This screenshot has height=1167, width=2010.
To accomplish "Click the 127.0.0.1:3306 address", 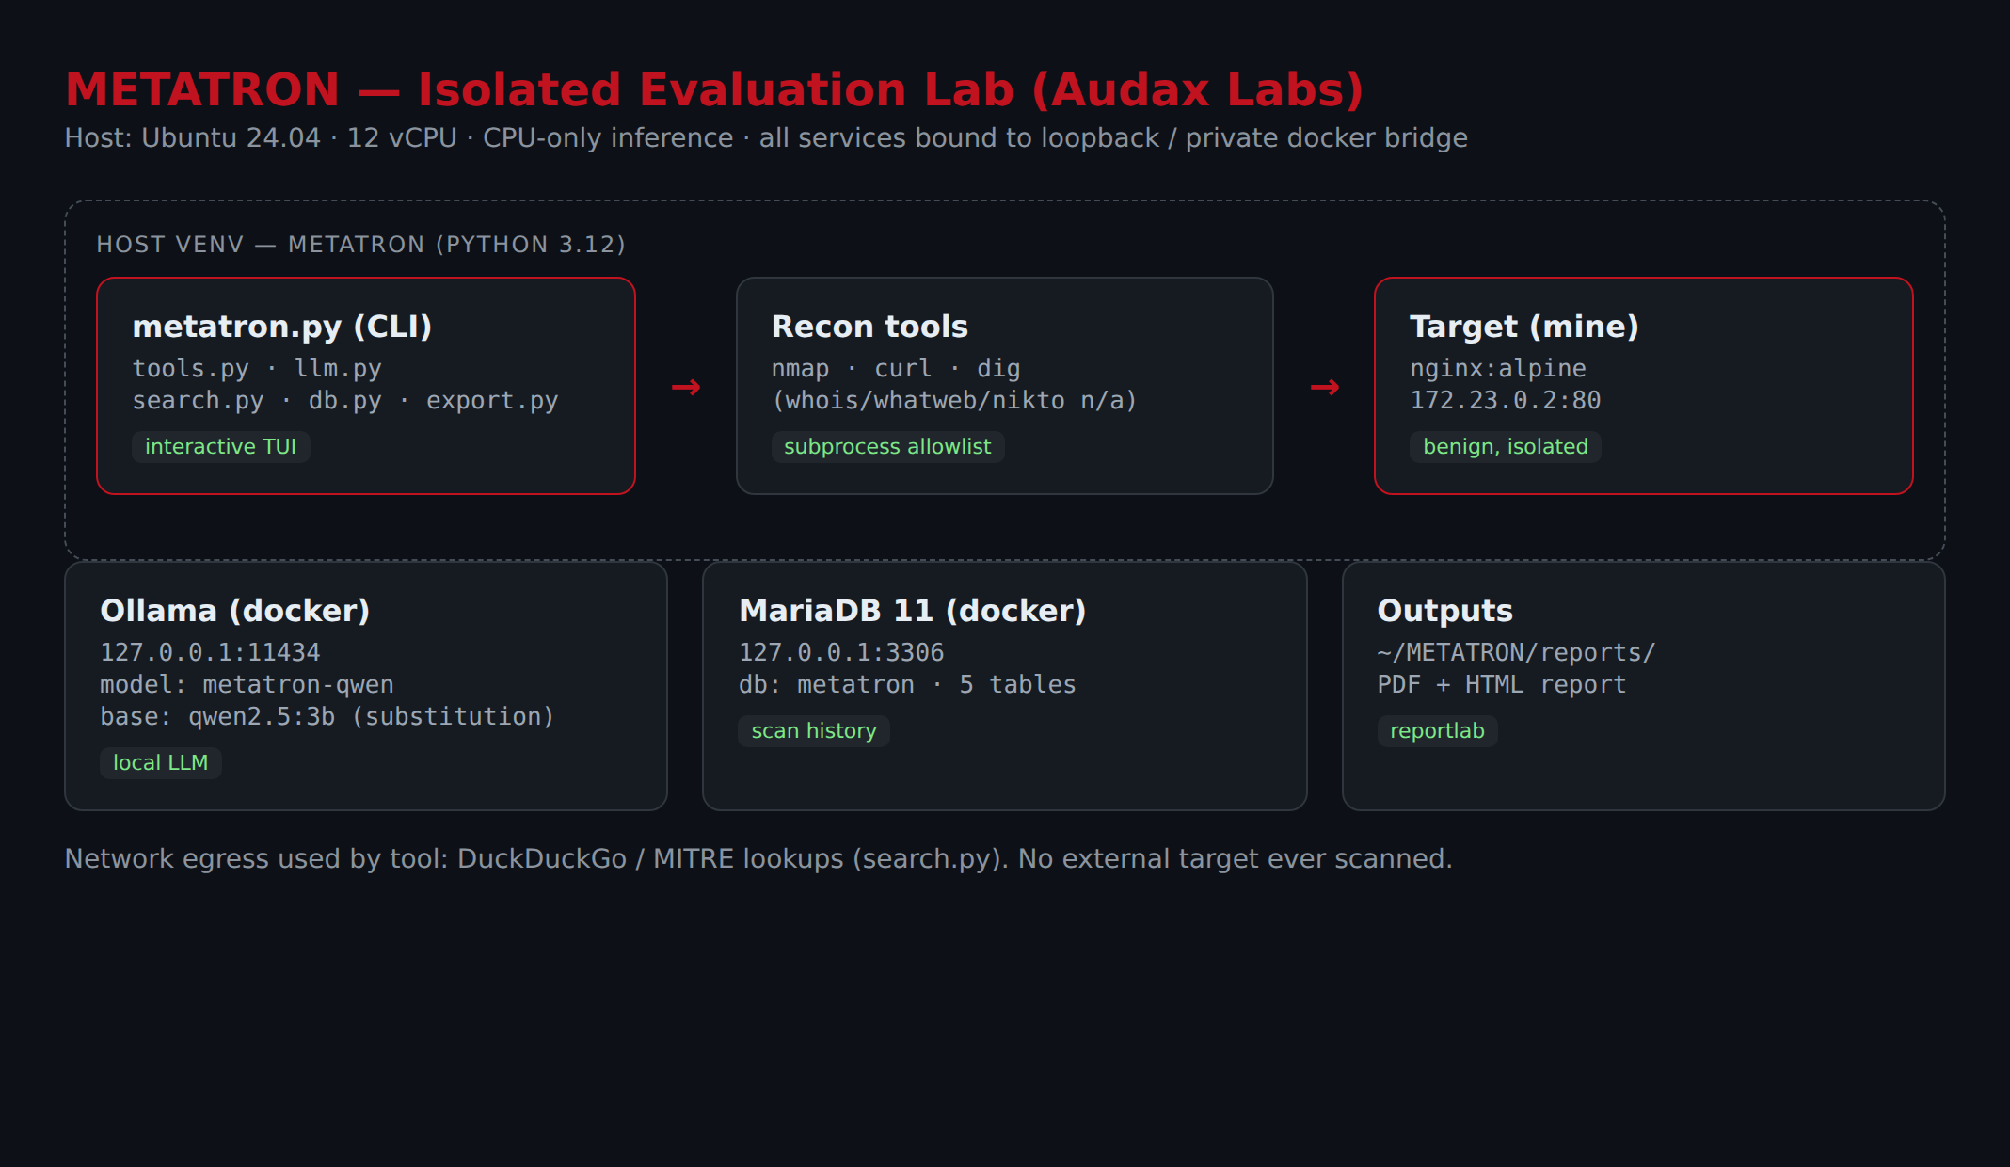I will pyautogui.click(x=841, y=652).
